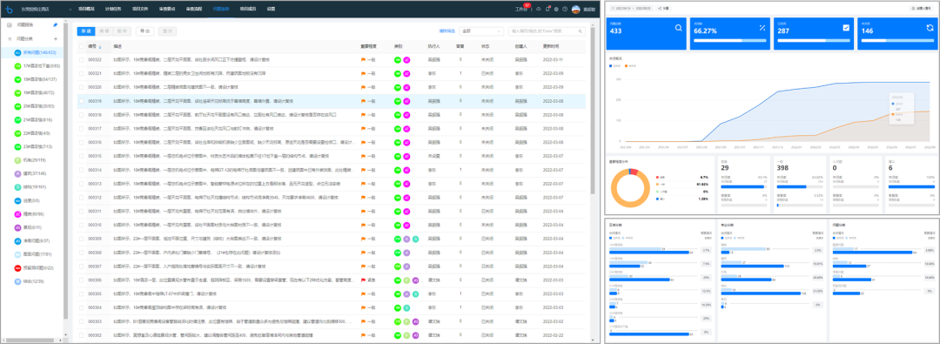Open the project name dropdown arrow
Screen dimensions: 940x344
coord(70,10)
